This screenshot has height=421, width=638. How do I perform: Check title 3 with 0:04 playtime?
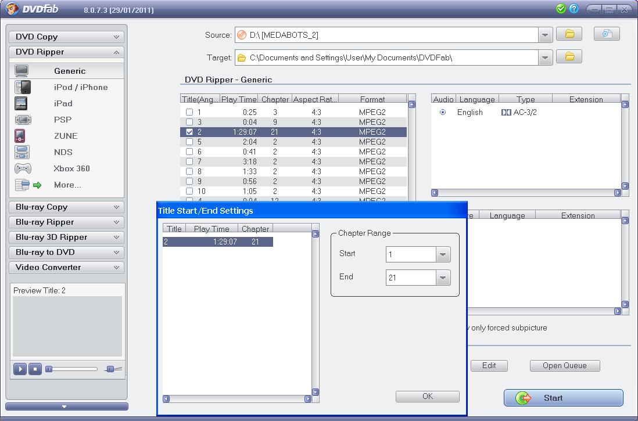tap(189, 121)
